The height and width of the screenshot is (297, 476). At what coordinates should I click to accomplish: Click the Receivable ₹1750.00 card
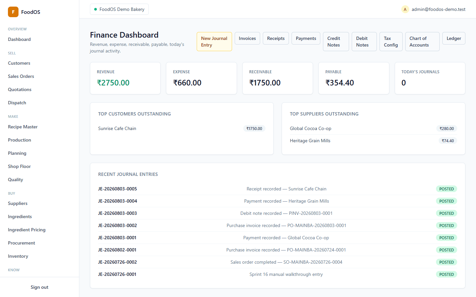tap(278, 78)
